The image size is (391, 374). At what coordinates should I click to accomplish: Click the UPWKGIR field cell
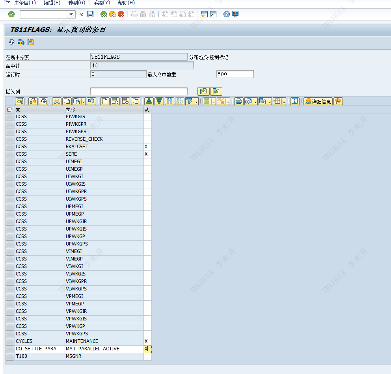[104, 221]
